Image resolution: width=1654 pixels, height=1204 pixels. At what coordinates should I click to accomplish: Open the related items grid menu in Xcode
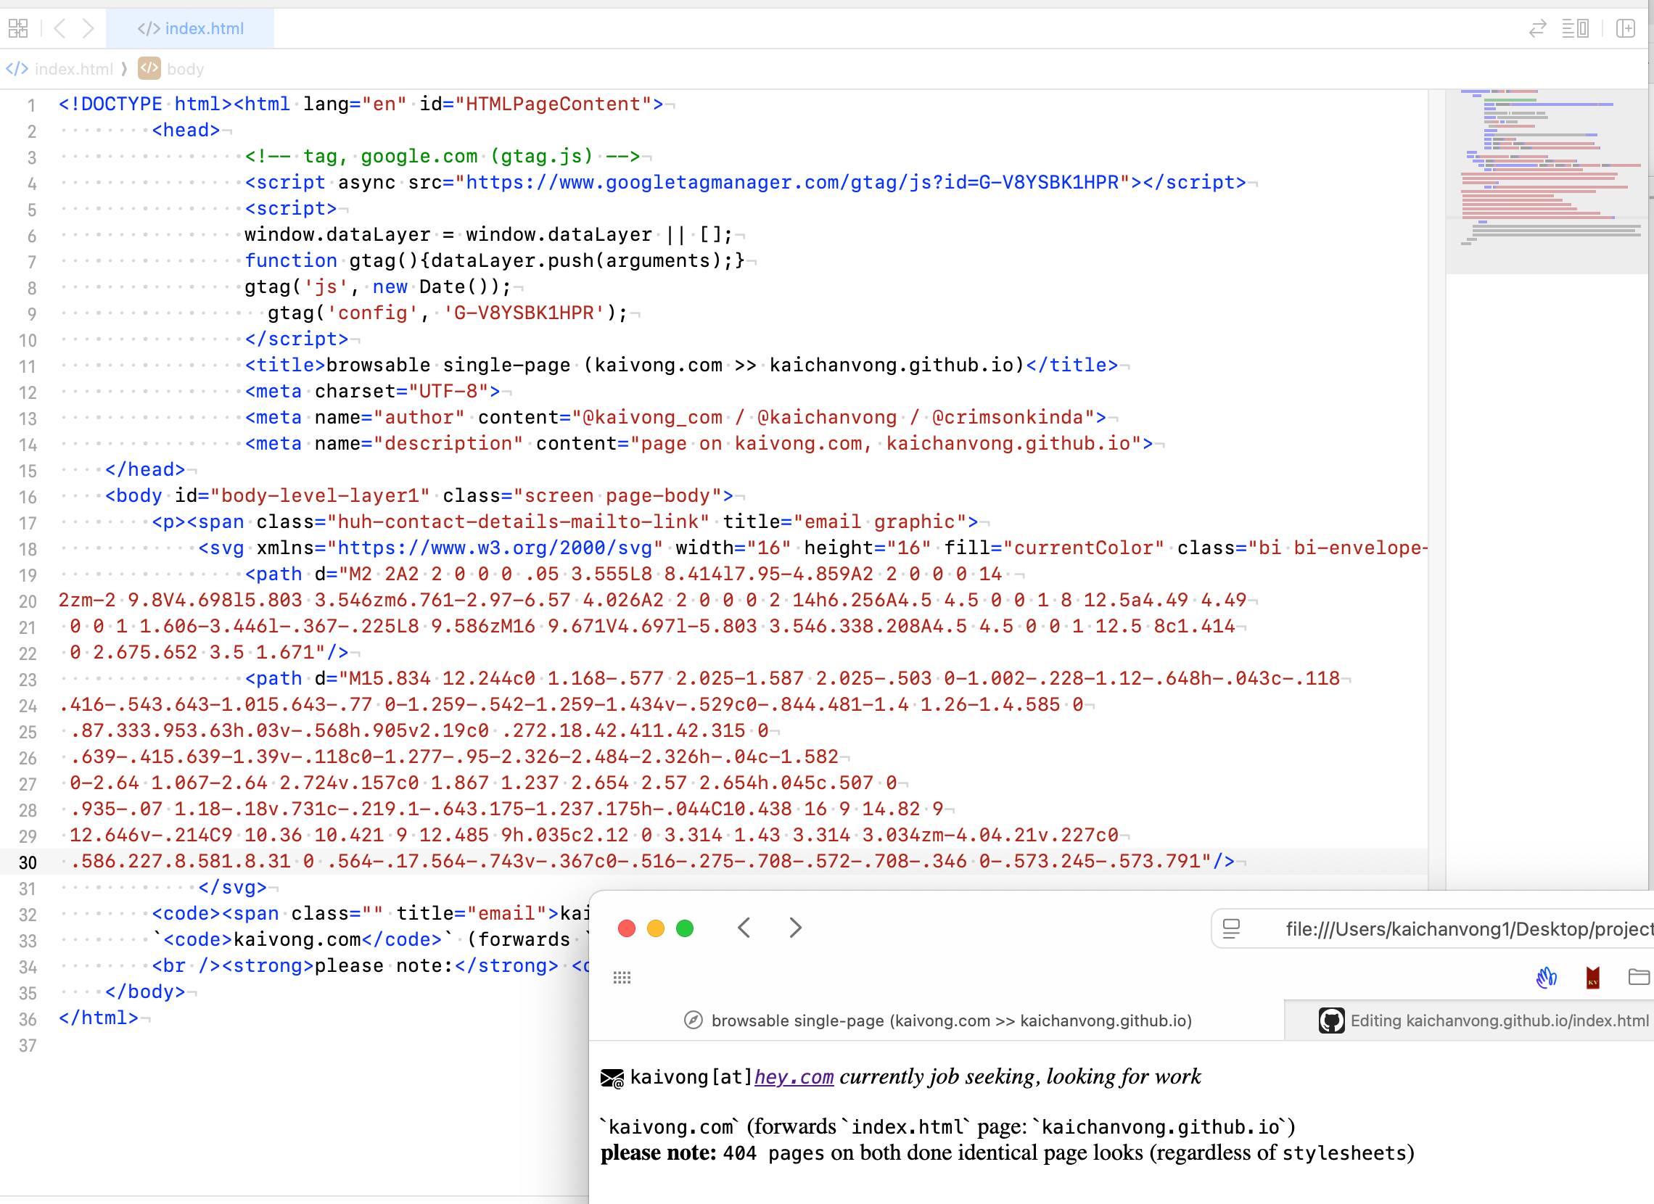(x=18, y=28)
